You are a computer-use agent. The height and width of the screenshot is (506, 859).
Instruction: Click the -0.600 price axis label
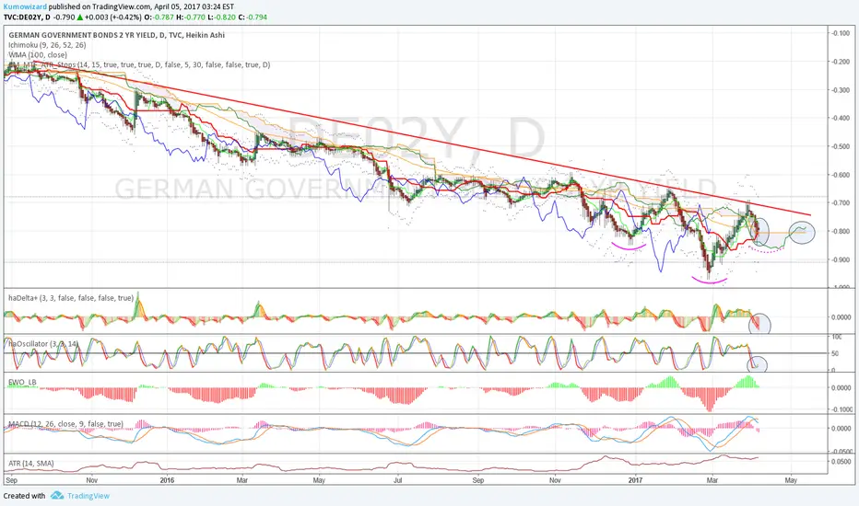841,175
